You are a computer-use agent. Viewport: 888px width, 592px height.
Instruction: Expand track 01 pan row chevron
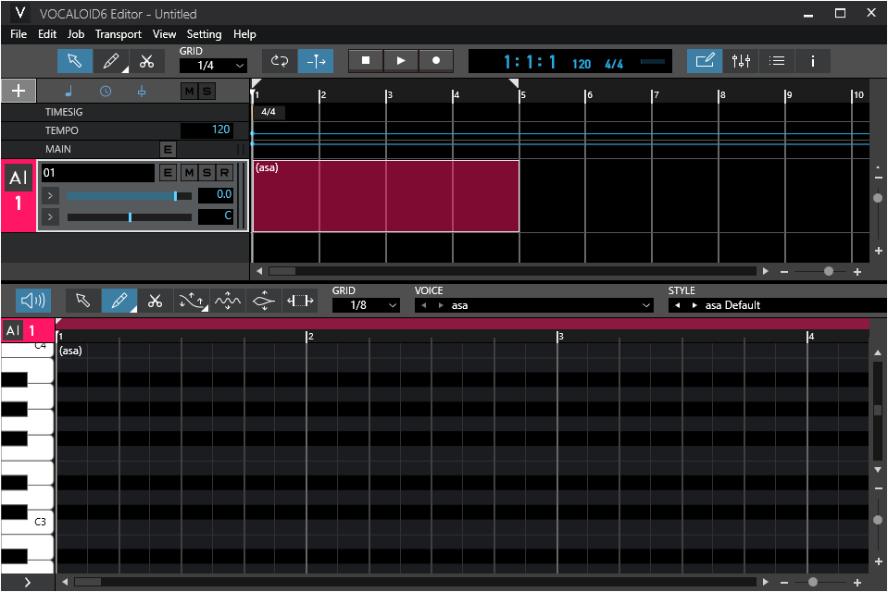[50, 216]
